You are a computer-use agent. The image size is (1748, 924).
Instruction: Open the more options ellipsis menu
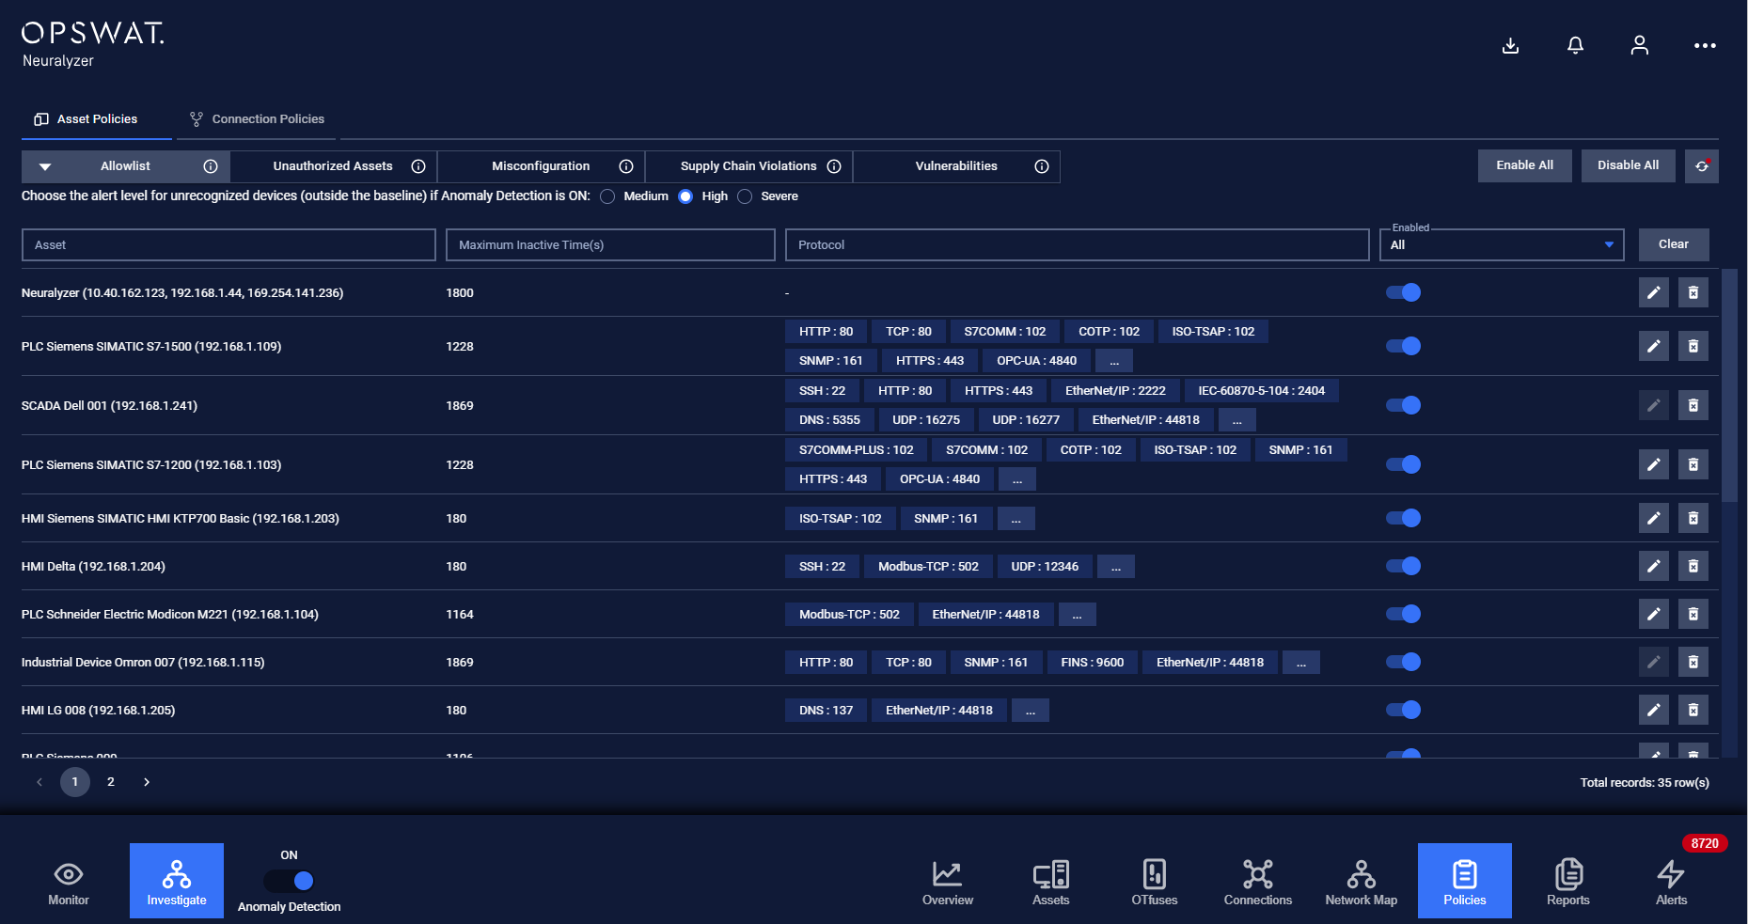pyautogui.click(x=1705, y=45)
